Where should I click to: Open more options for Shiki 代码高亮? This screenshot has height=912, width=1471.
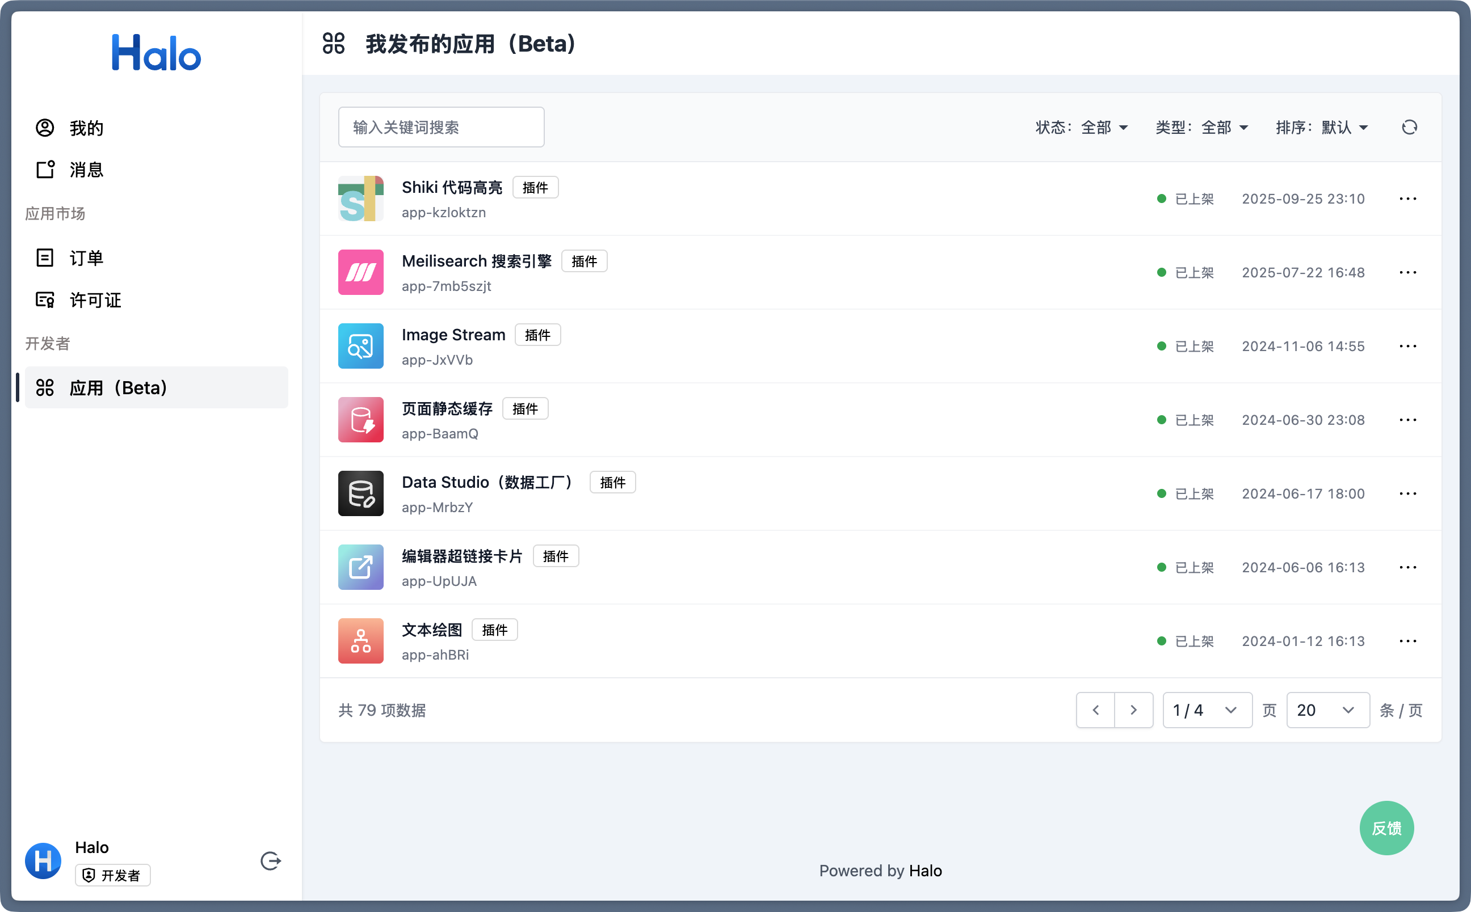(x=1407, y=199)
